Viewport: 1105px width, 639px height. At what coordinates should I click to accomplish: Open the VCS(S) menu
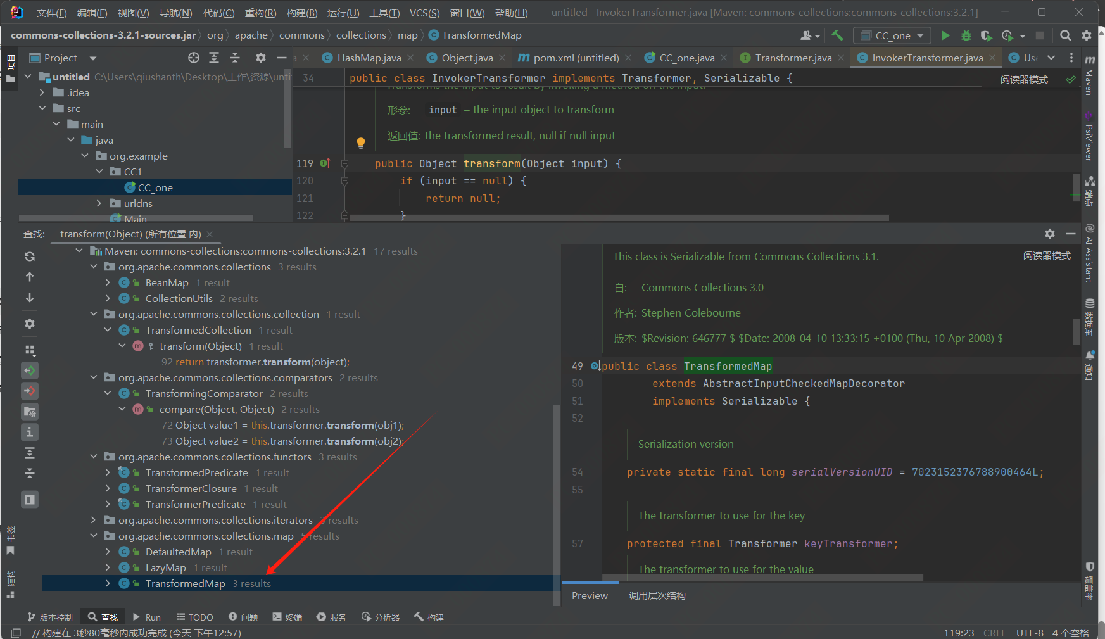pos(424,13)
